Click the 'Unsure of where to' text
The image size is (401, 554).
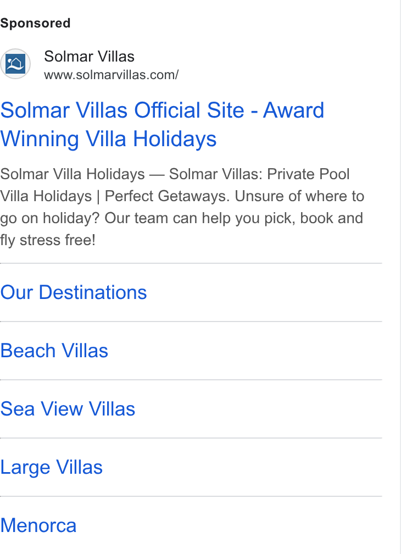299,196
